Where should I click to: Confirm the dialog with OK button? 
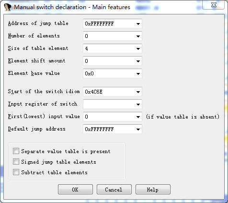[75, 190]
